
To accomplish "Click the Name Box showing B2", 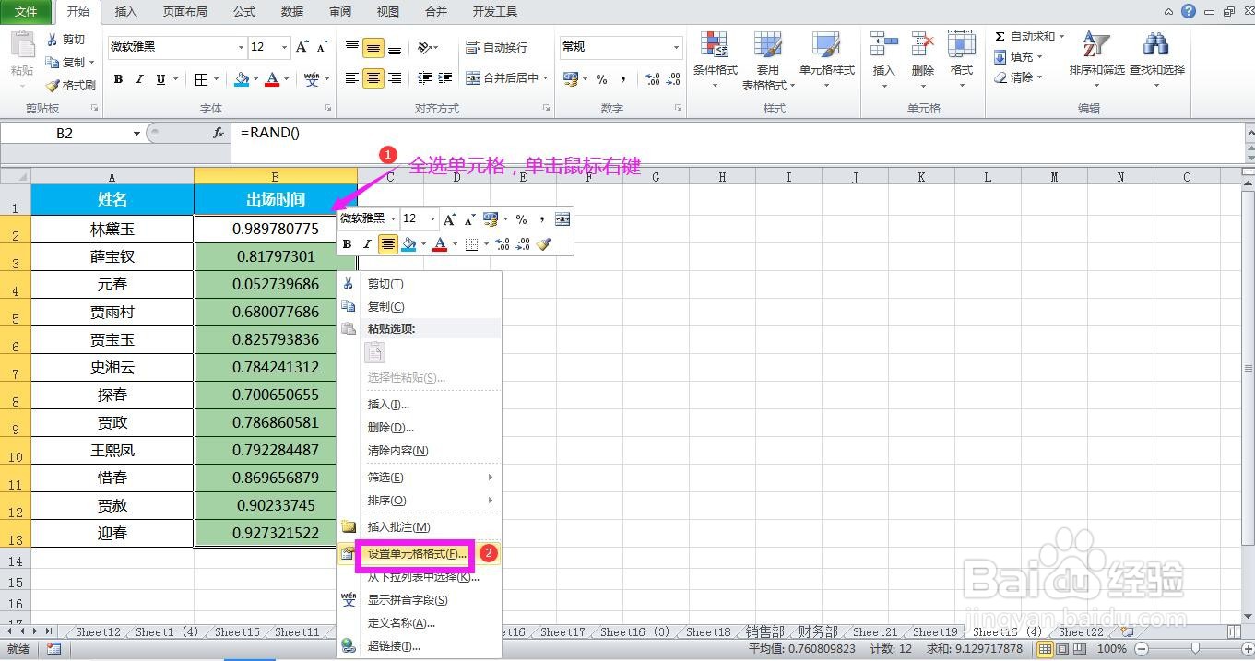I will (65, 133).
